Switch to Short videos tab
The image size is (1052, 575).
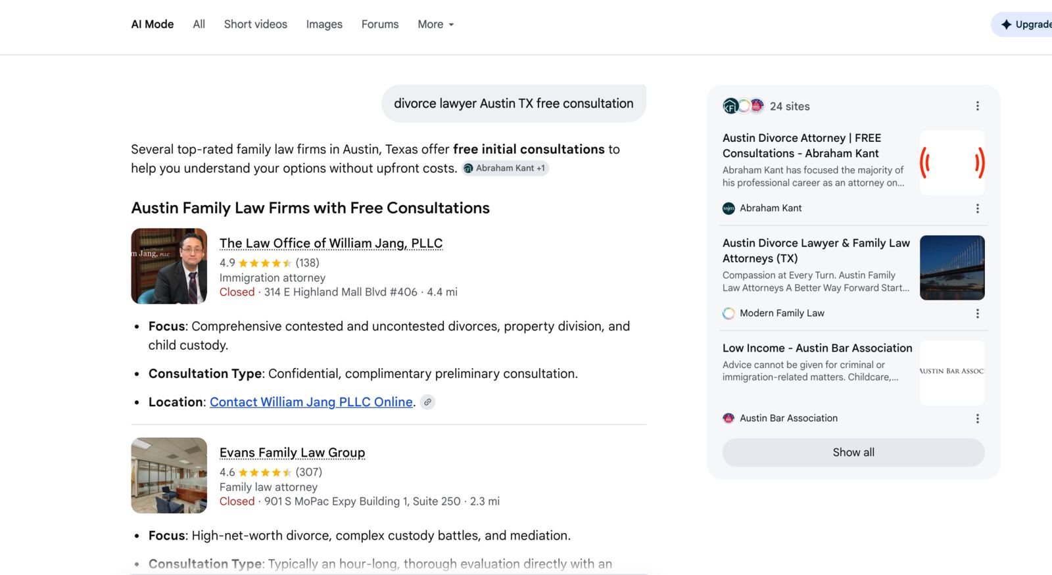(x=256, y=24)
